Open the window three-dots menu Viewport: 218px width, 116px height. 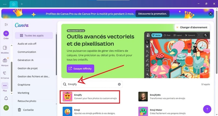tap(5, 4)
